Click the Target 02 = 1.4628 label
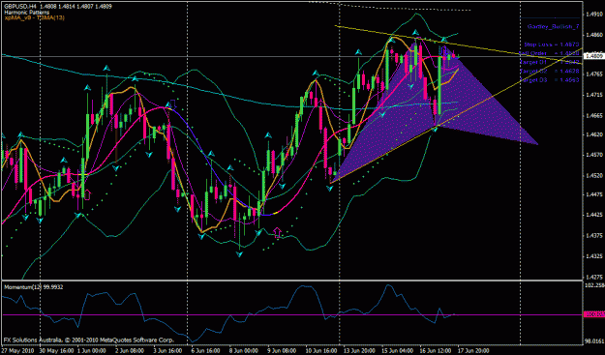Screen dimensions: 605x355 (550, 71)
